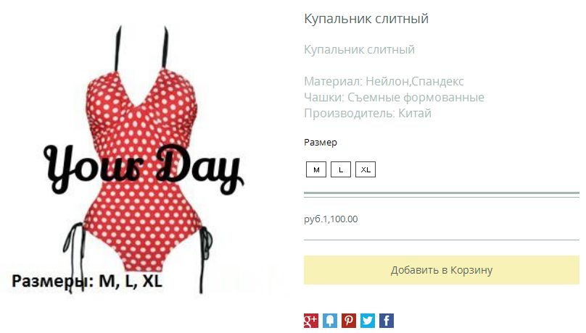Image resolution: width=586 pixels, height=333 pixels.
Task: Share the swimsuit on Google Plus
Action: tap(310, 321)
